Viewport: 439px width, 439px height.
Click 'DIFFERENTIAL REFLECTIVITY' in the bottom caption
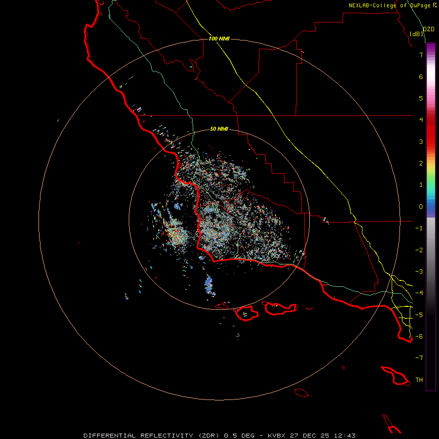click(x=139, y=436)
